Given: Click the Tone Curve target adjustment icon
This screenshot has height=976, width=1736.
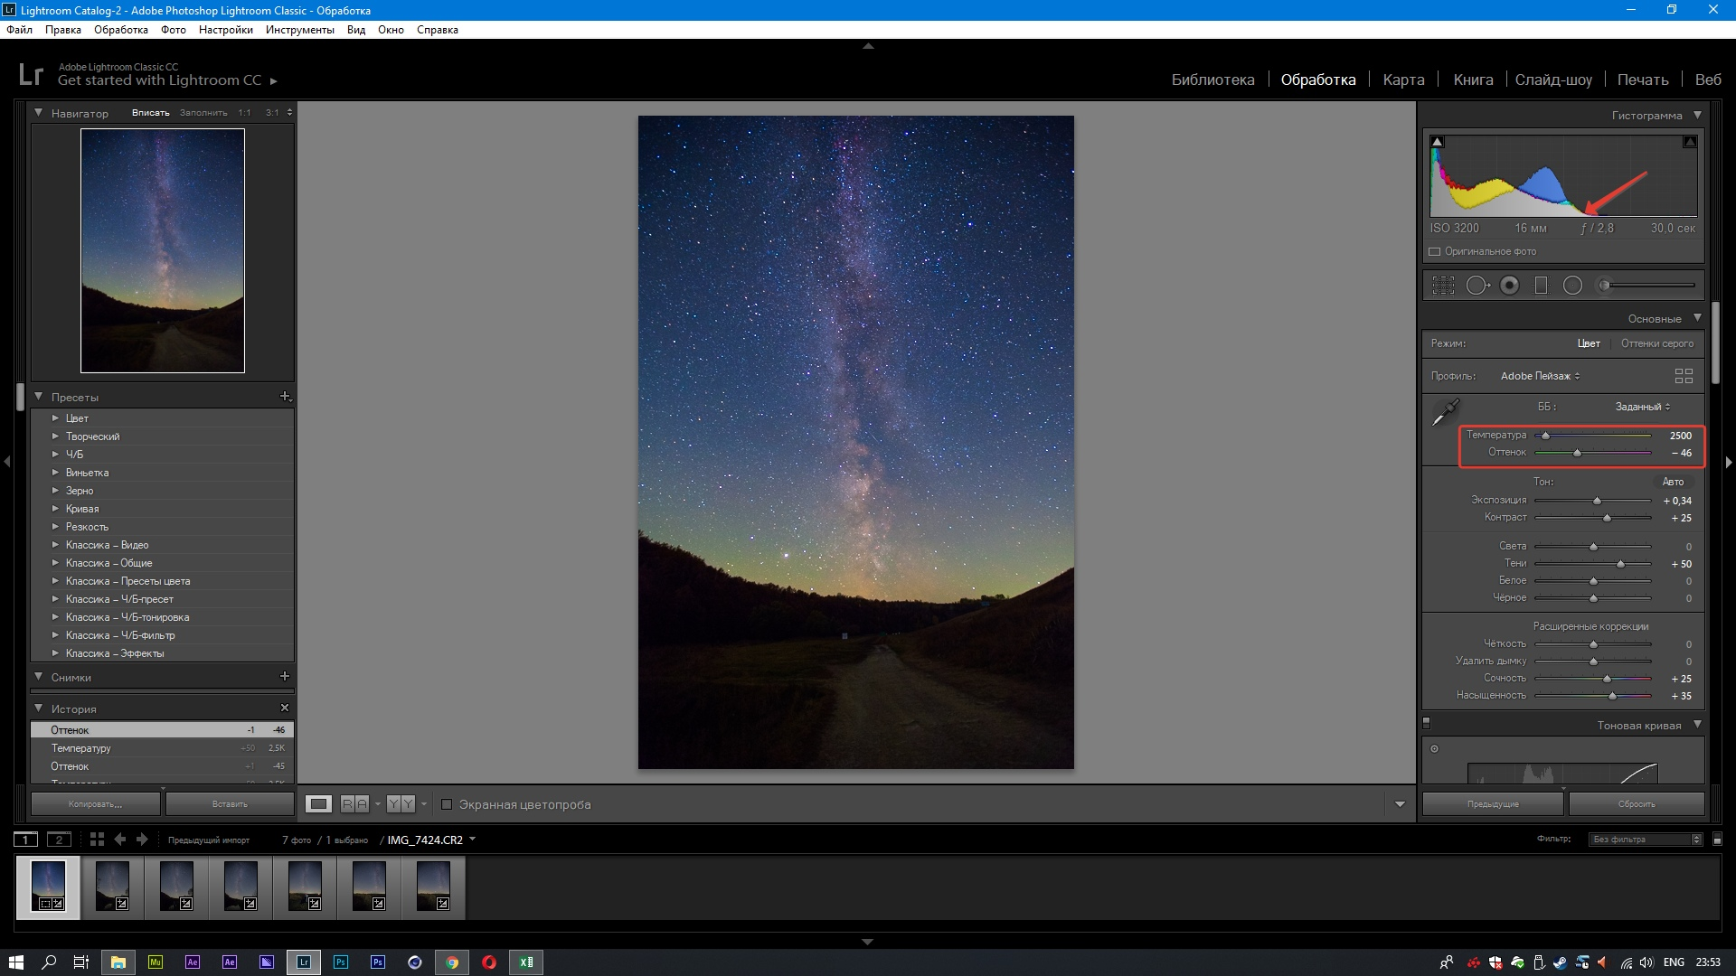Looking at the screenshot, I should [x=1434, y=748].
